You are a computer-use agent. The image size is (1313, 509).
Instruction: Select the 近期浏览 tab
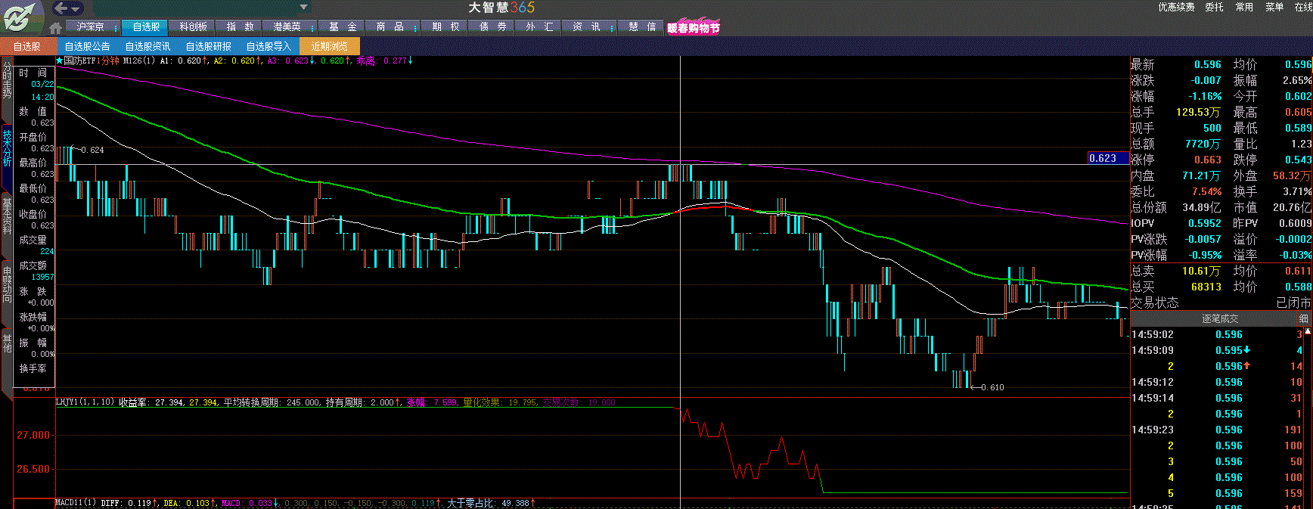point(329,46)
